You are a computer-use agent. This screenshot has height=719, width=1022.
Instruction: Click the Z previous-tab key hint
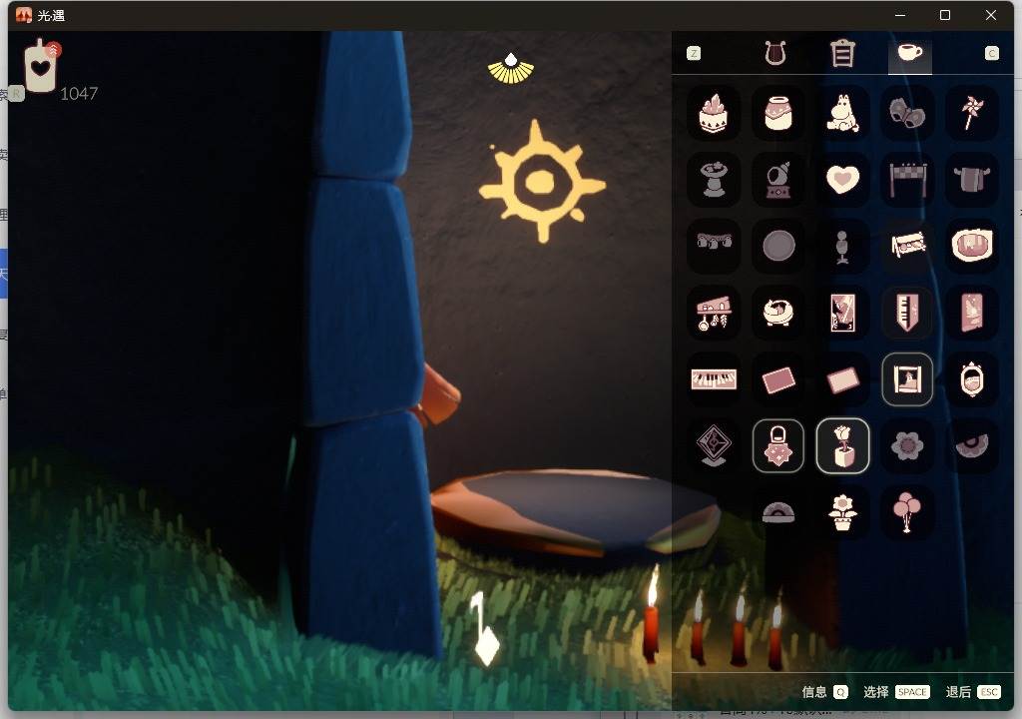(x=694, y=54)
